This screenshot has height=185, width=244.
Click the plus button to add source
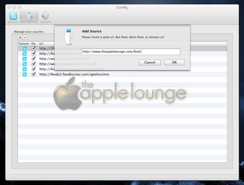point(20,37)
